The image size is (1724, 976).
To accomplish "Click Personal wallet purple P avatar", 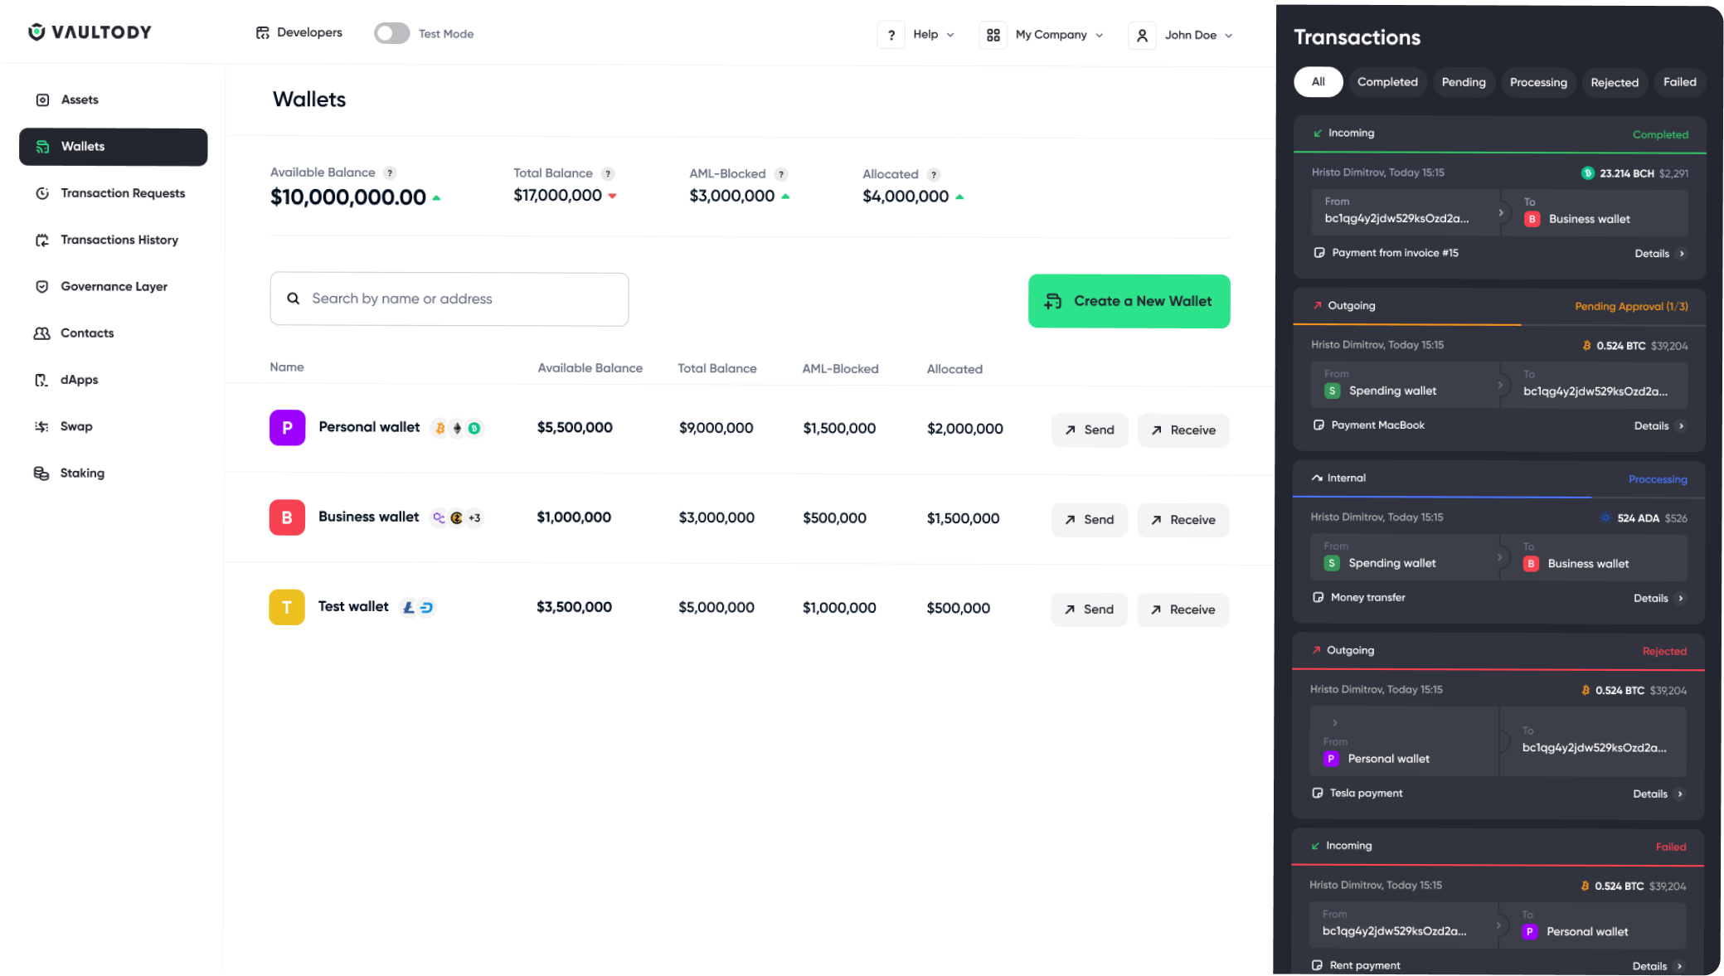I will tap(287, 428).
